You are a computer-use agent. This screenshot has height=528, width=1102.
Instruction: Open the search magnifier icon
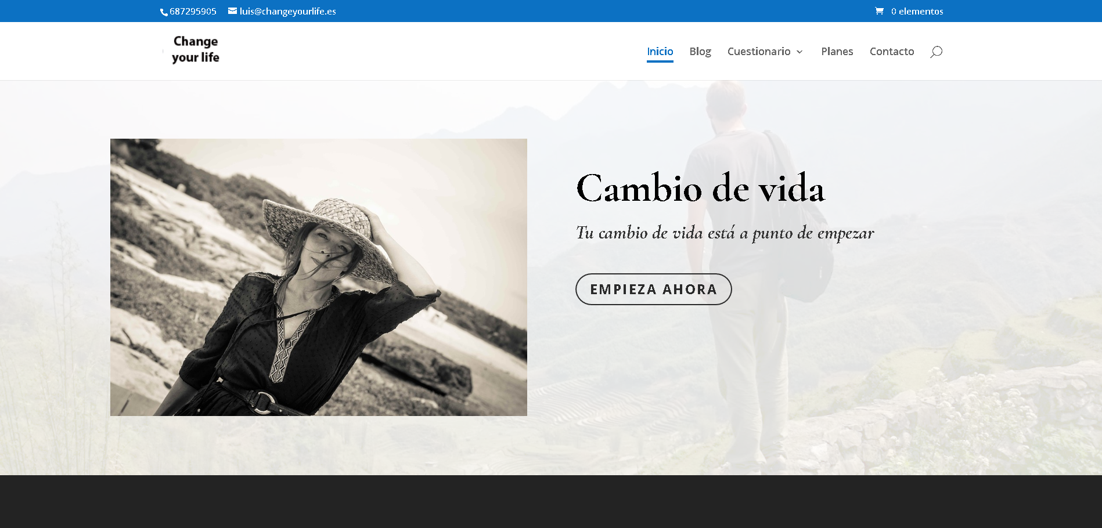(x=936, y=52)
